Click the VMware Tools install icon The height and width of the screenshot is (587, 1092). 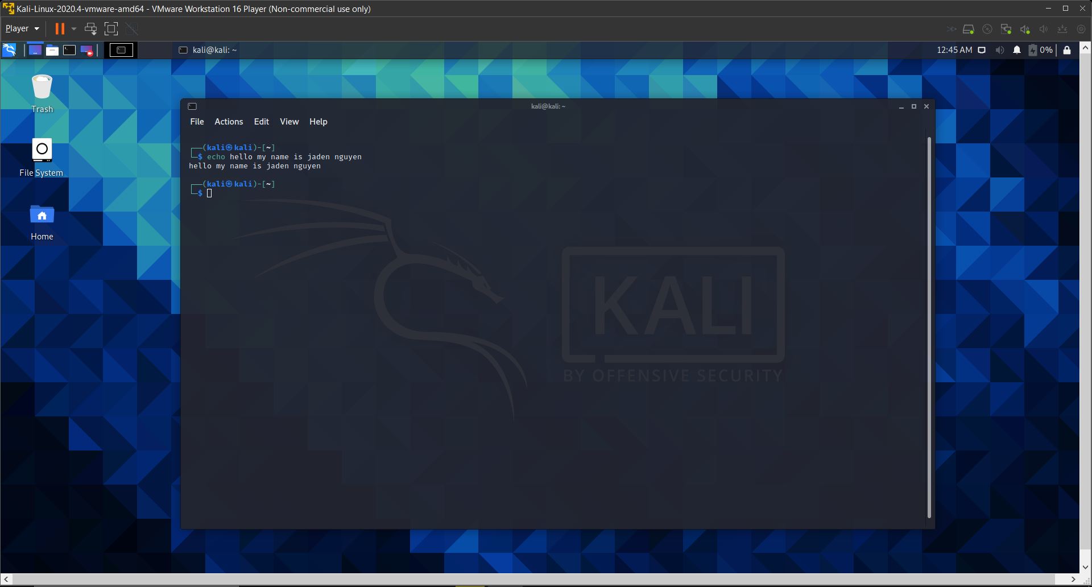click(x=1062, y=29)
